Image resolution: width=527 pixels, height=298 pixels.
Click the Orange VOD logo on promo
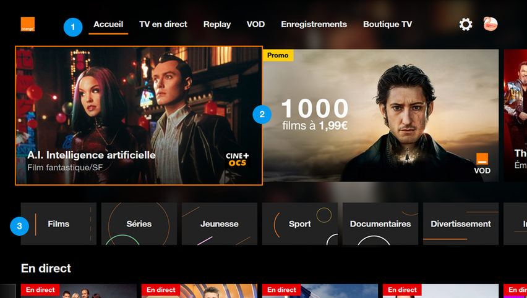[x=482, y=163]
